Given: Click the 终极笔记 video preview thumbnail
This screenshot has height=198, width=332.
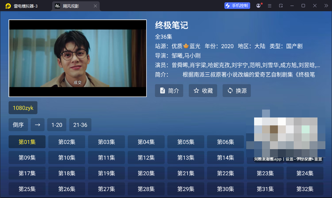Looking at the screenshot, I should 78,58.
